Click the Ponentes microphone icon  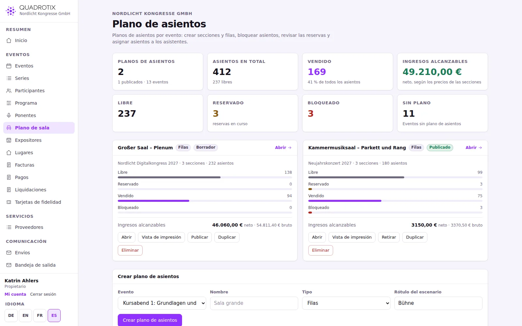pyautogui.click(x=9, y=115)
